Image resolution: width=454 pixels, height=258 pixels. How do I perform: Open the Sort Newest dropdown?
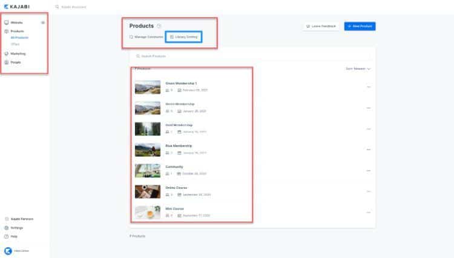[358, 69]
